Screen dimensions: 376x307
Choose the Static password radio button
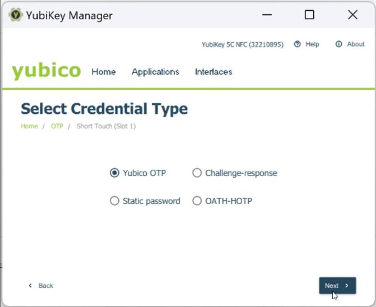point(114,201)
